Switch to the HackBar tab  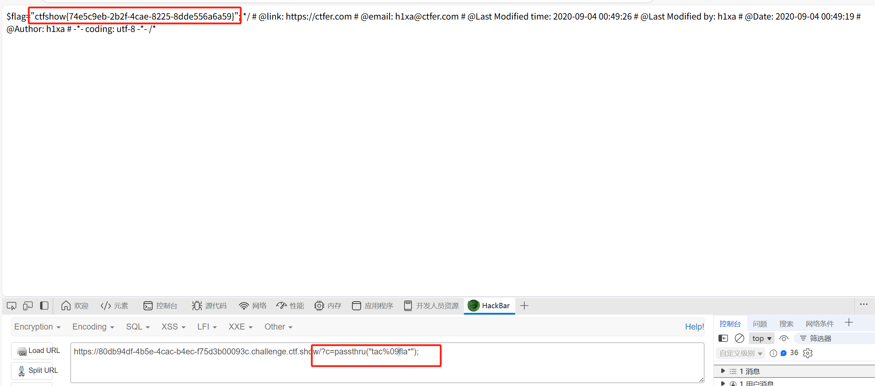[x=489, y=306]
